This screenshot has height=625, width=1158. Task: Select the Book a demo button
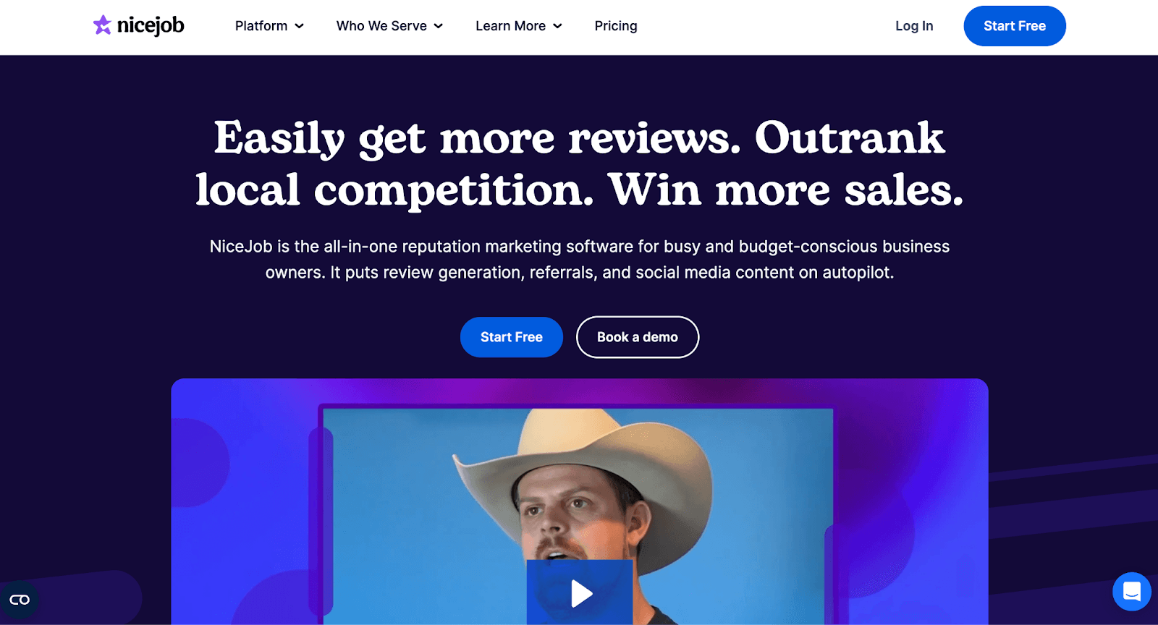(638, 337)
